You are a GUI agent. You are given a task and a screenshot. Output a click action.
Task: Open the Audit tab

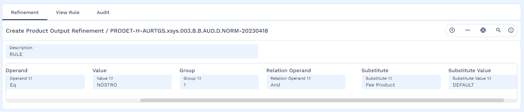point(103,13)
